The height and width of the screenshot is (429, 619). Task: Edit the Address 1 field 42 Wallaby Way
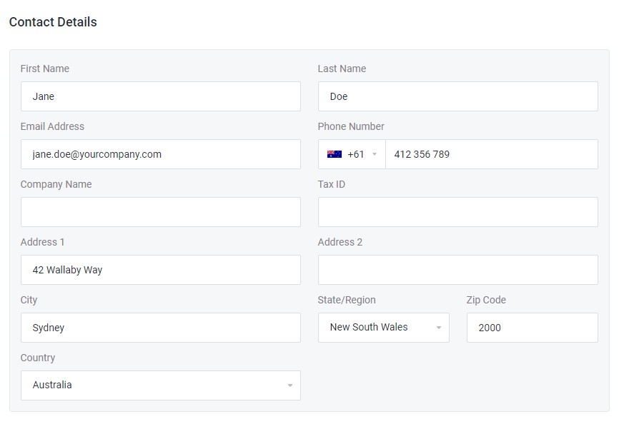(160, 270)
